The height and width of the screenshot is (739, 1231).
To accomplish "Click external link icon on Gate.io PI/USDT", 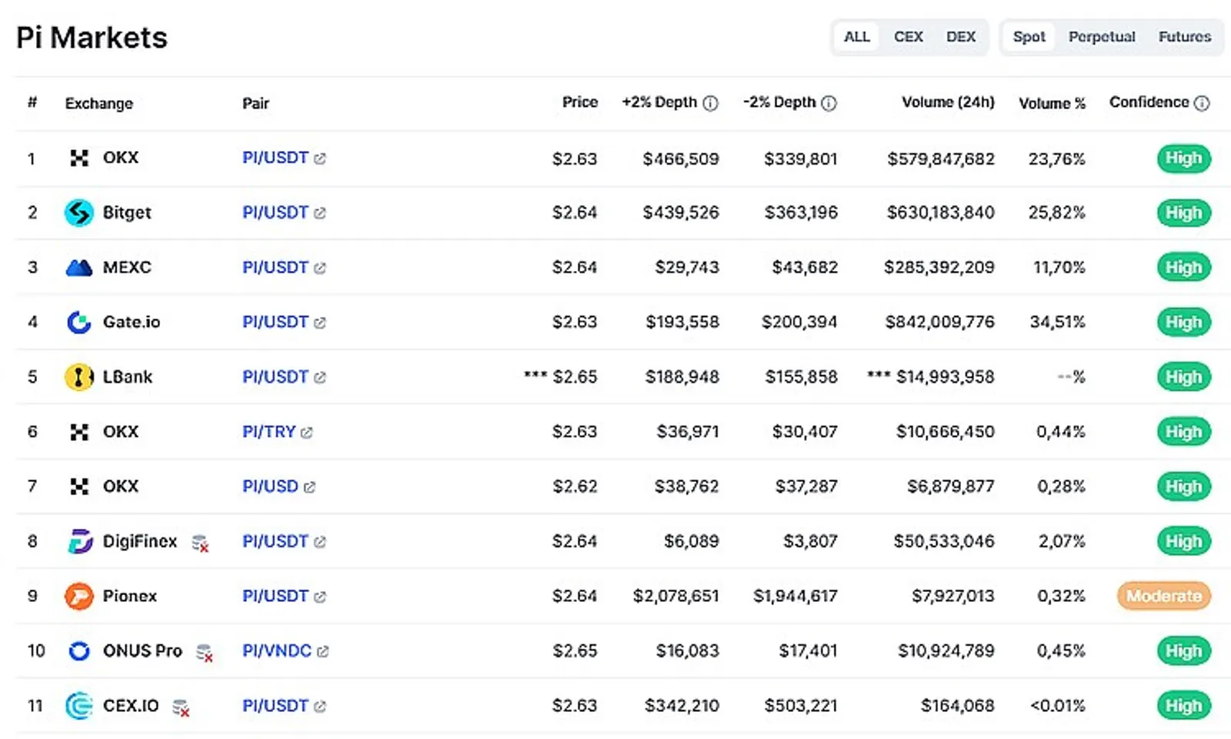I will pos(320,323).
